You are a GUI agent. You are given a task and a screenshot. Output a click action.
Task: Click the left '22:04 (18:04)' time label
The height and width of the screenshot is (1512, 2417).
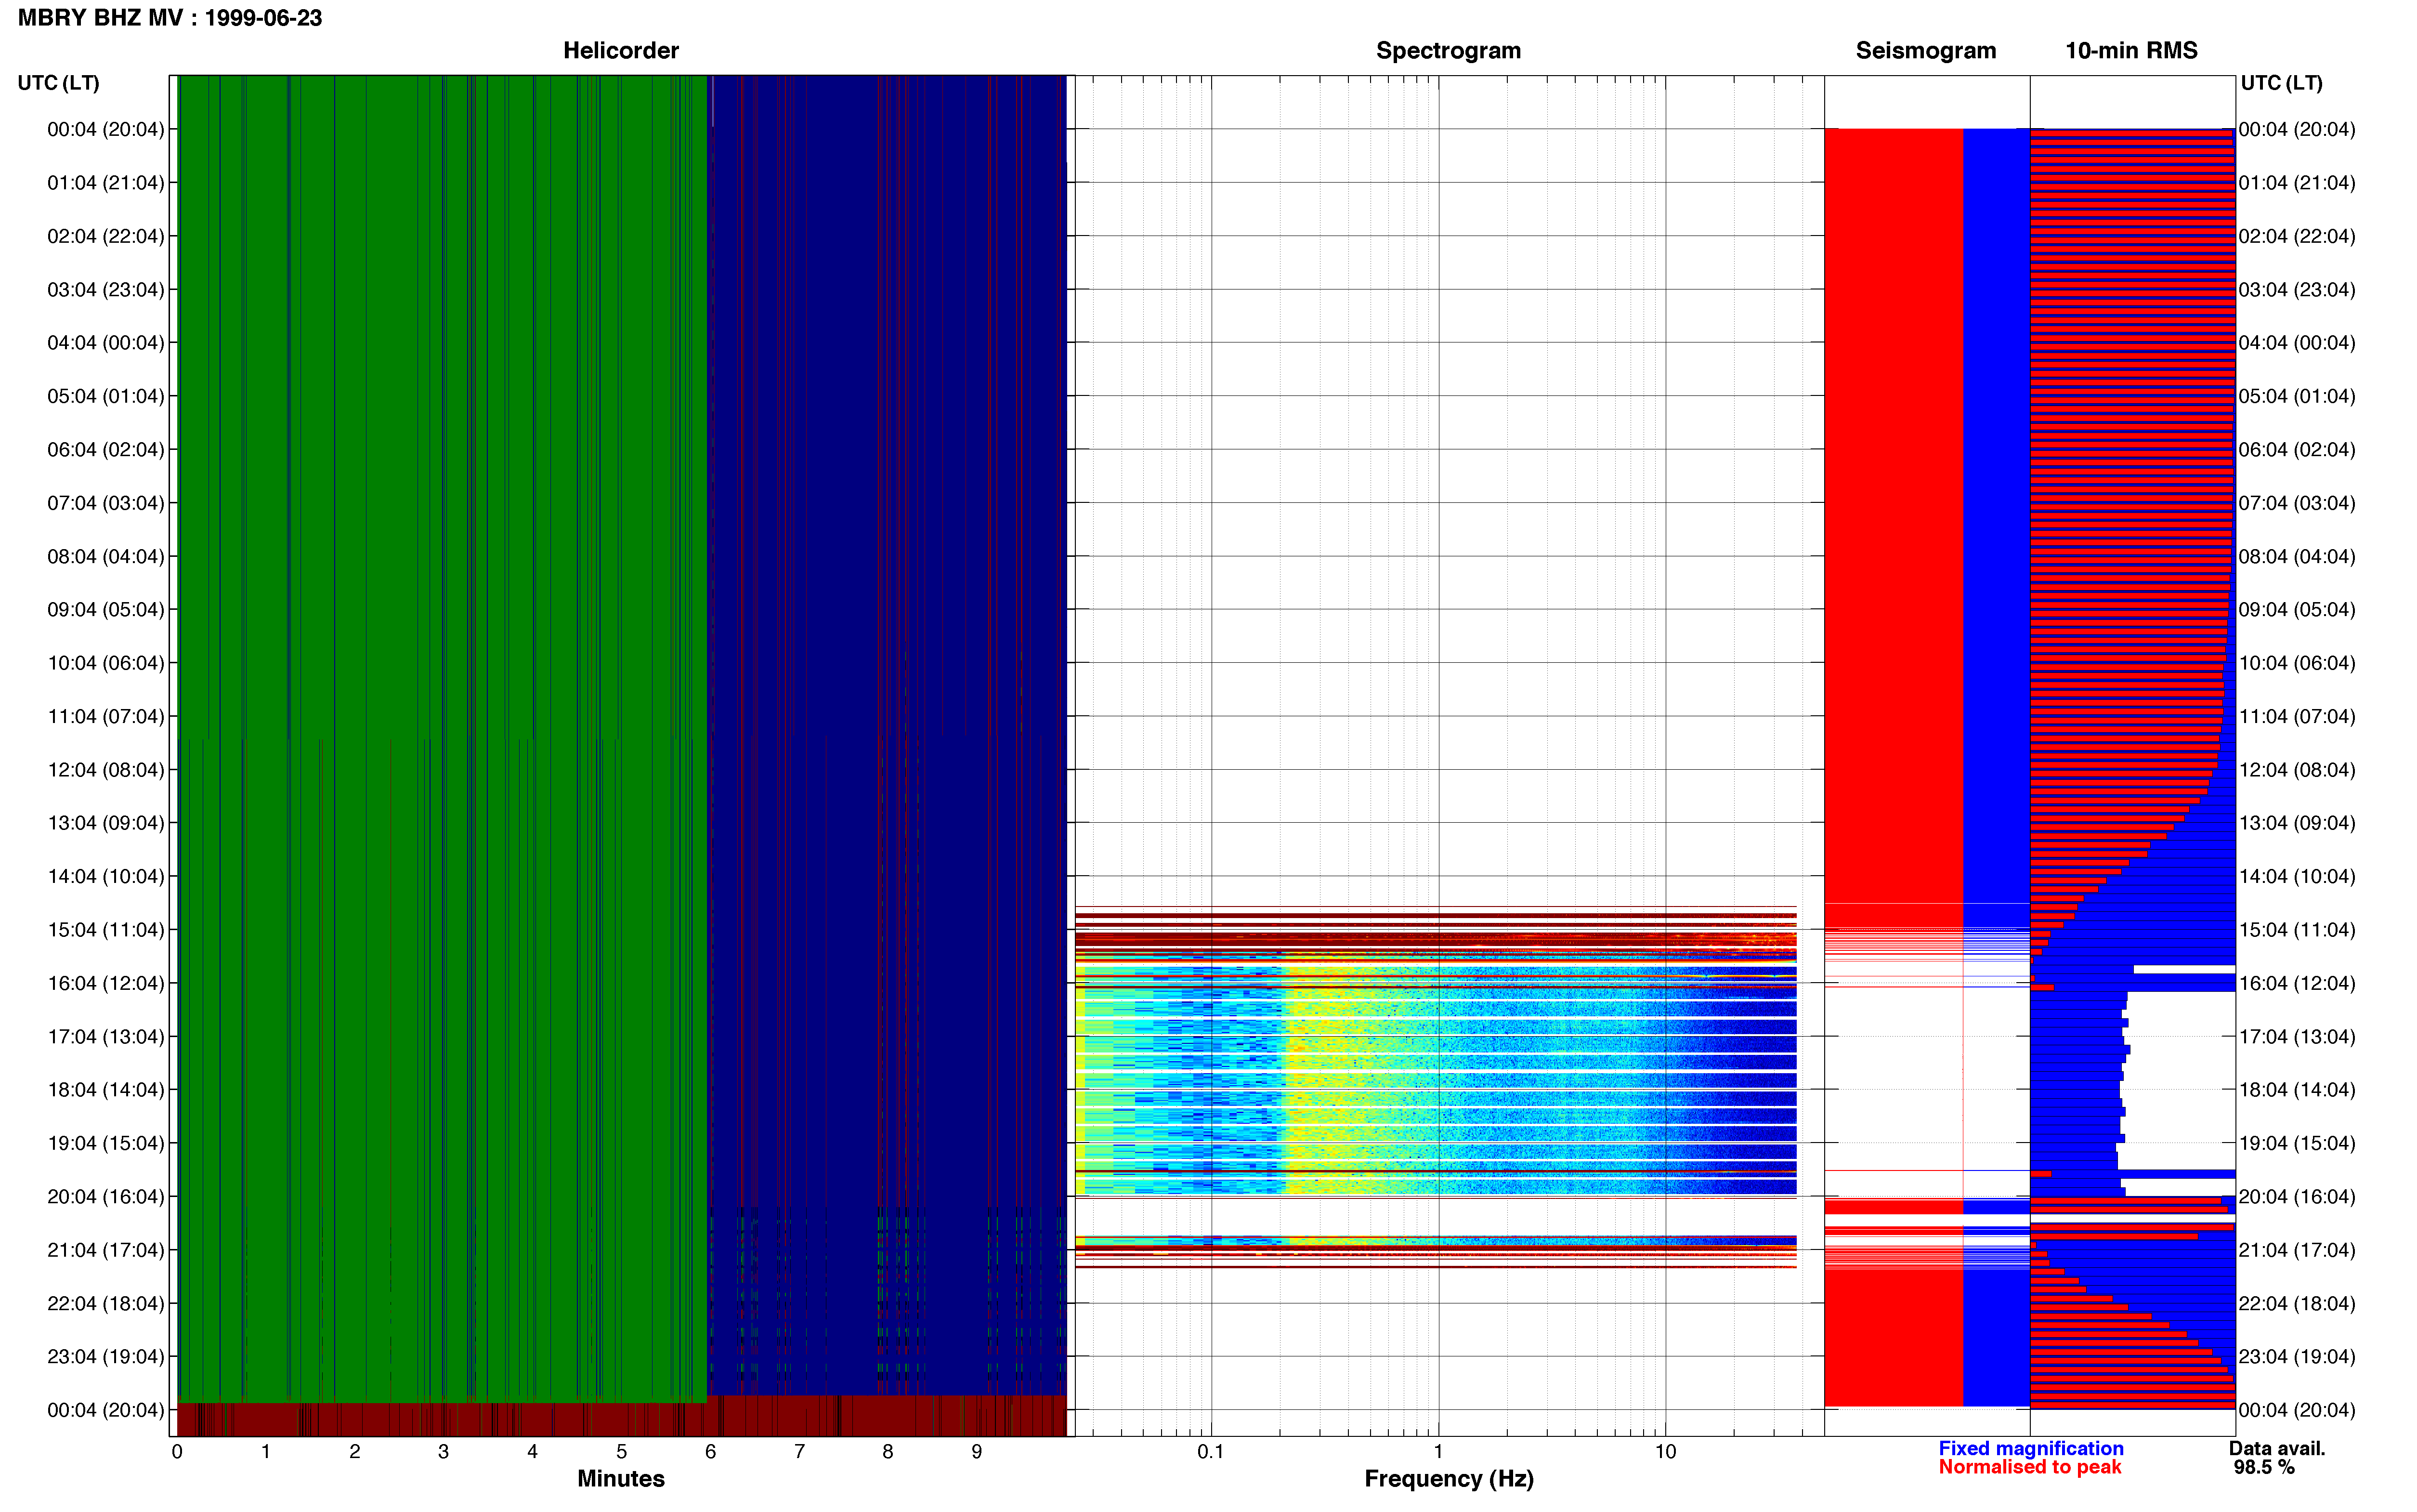pos(106,1303)
